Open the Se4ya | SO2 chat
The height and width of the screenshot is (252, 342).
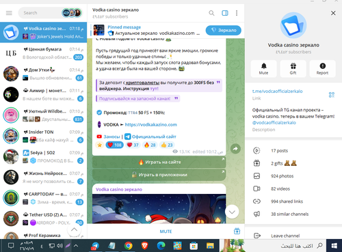pyautogui.click(x=43, y=156)
